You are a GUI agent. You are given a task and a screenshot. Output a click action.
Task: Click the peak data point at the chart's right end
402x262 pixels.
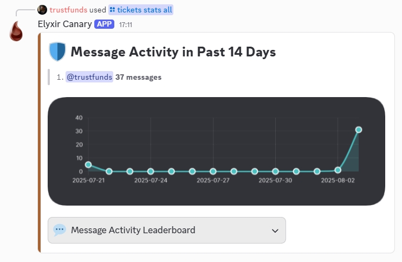(x=358, y=130)
